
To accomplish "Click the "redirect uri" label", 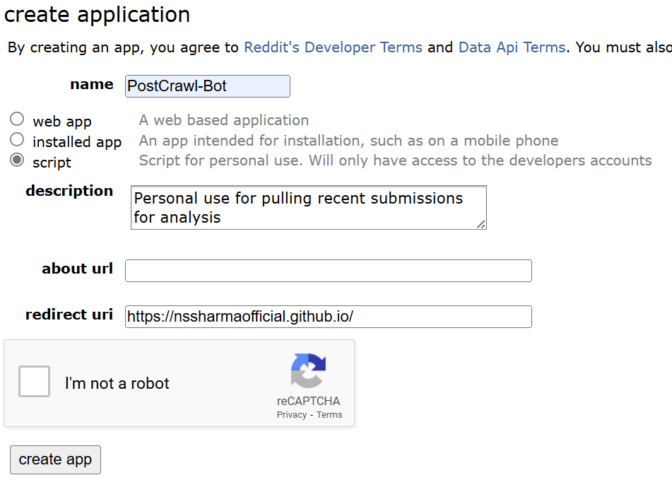I will click(x=69, y=315).
